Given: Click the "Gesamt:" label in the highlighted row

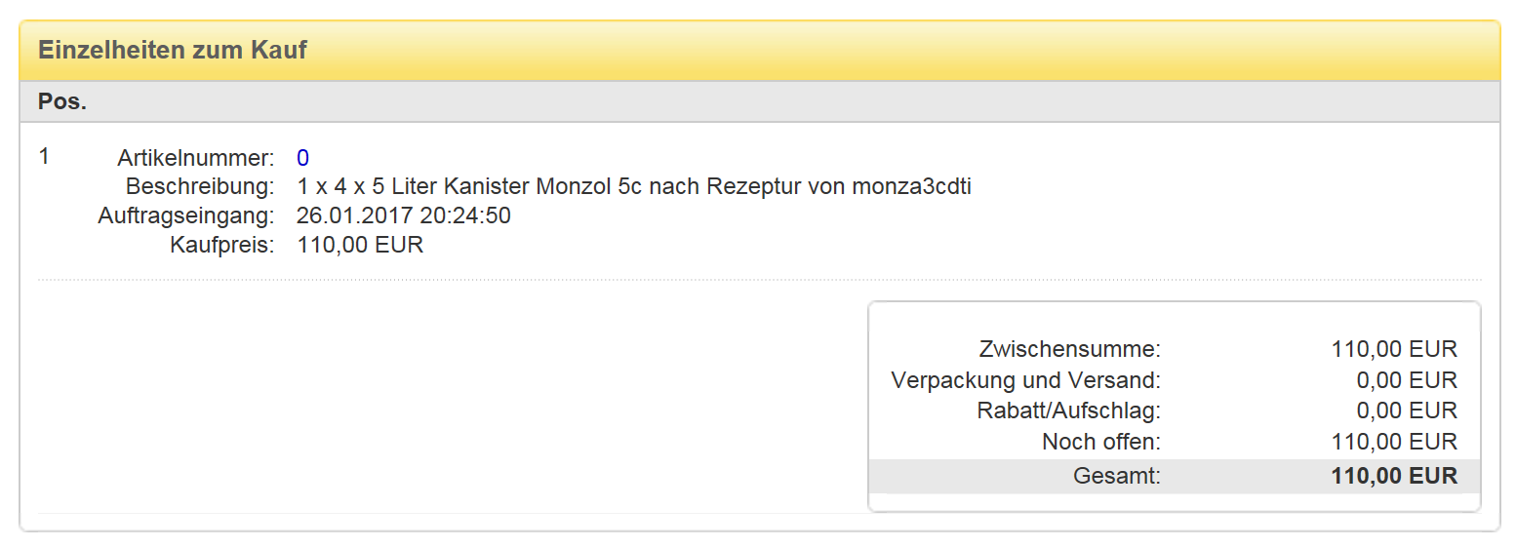Looking at the screenshot, I should tap(1117, 477).
